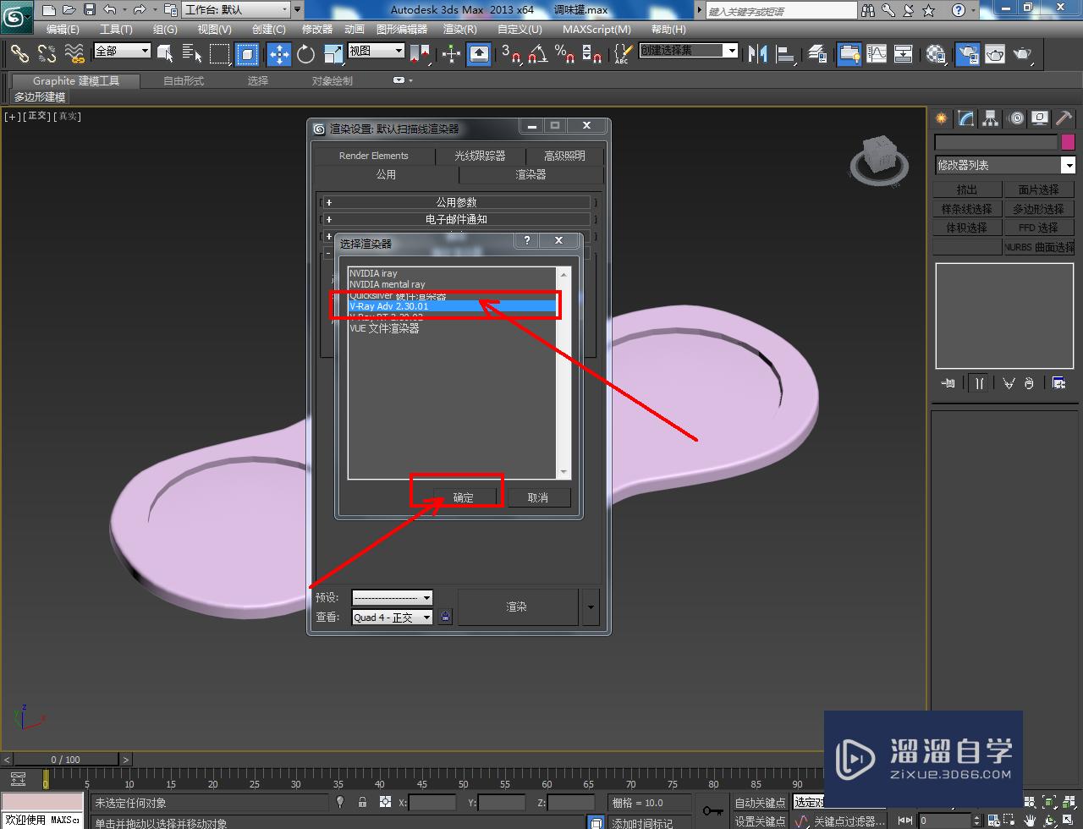
Task: Switch to the Render Elements tab
Action: (373, 156)
